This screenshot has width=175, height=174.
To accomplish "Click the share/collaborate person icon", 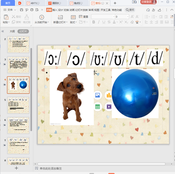I will tap(154, 10).
